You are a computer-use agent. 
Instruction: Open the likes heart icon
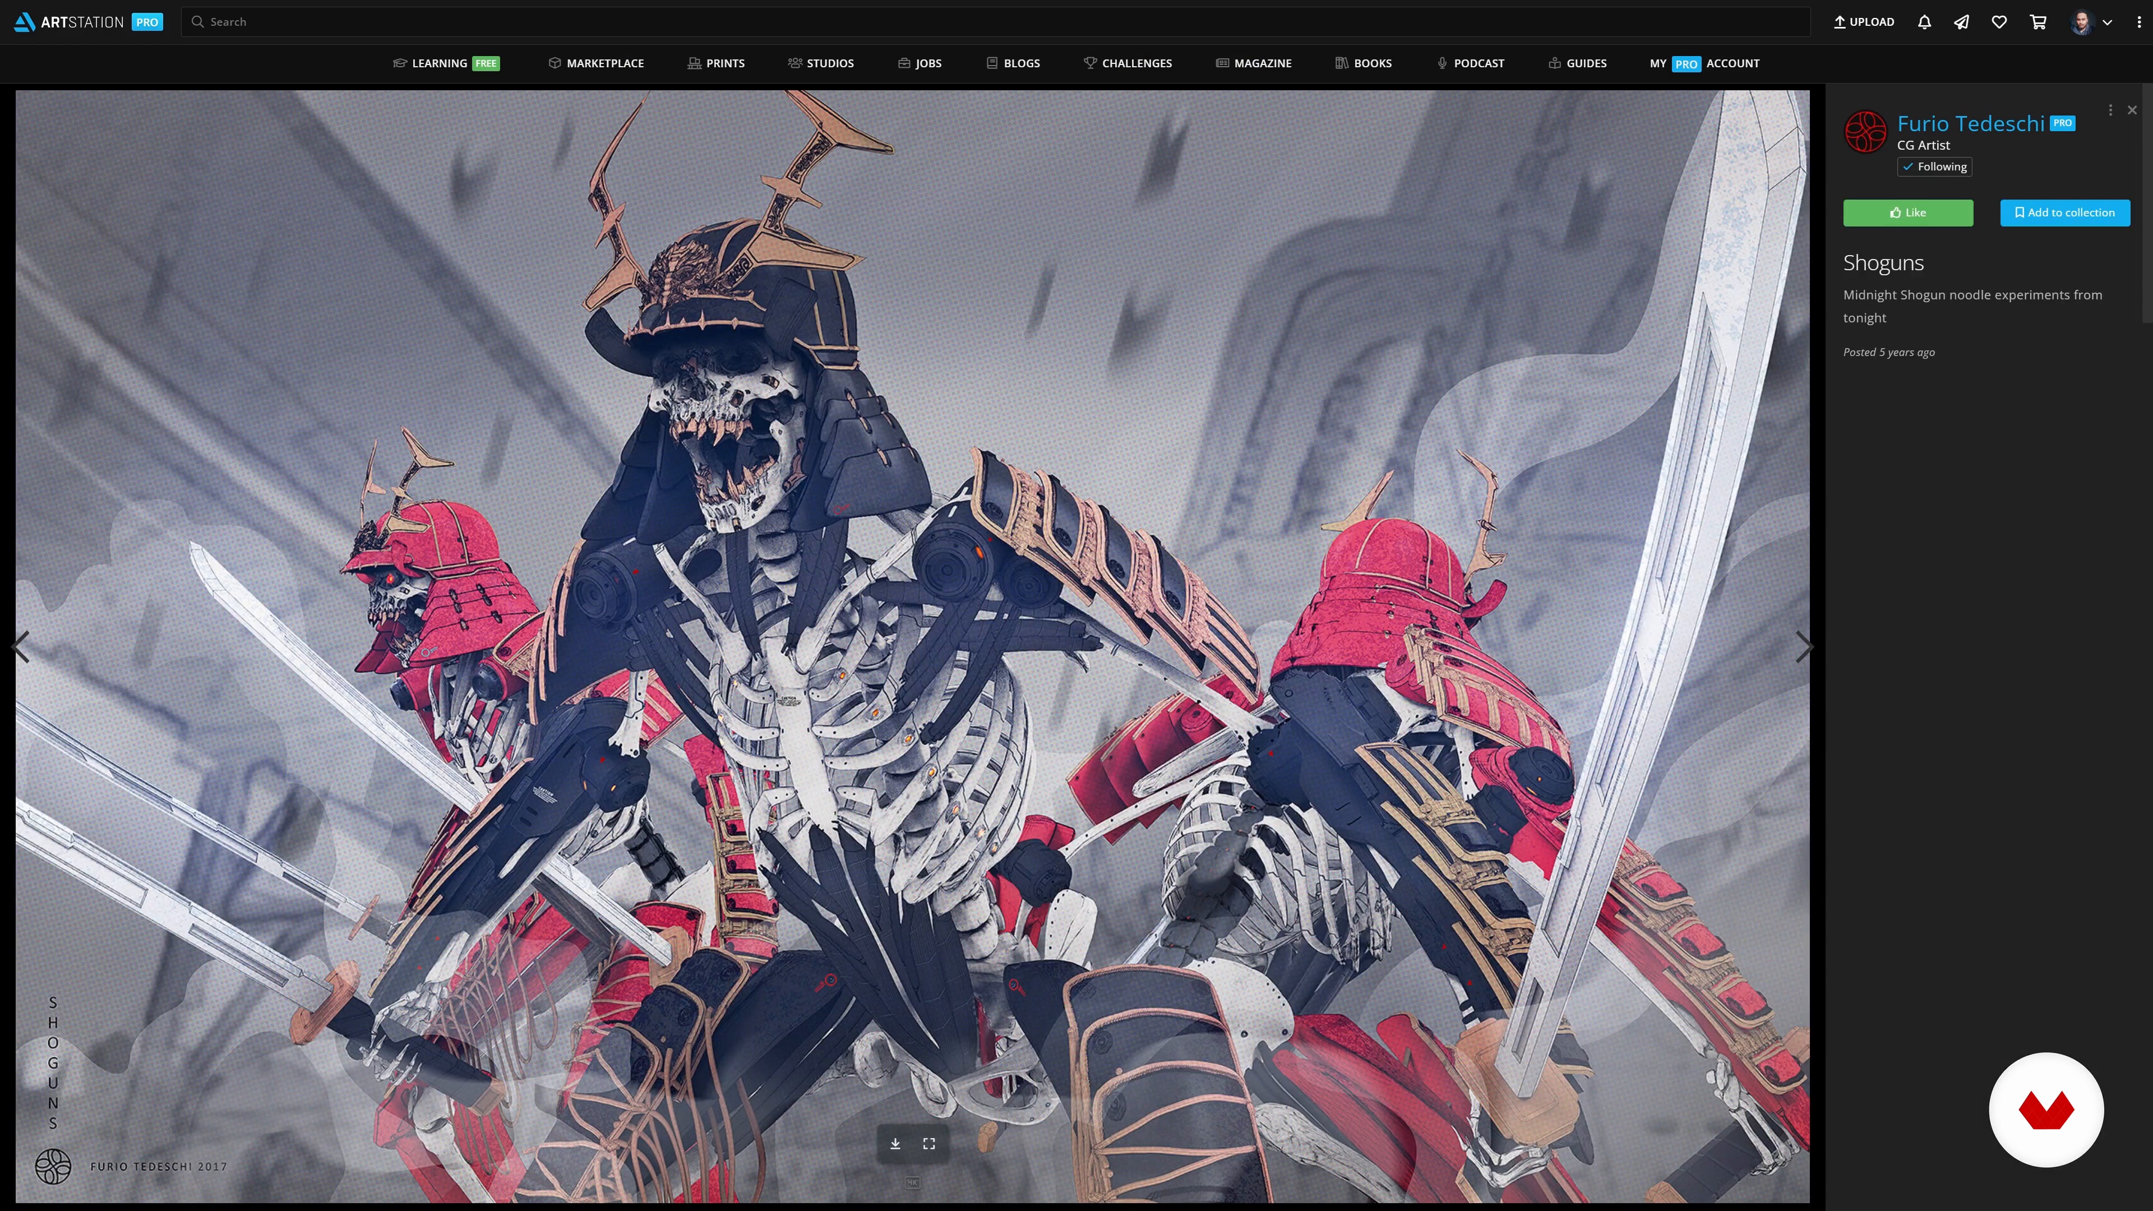[x=1999, y=22]
